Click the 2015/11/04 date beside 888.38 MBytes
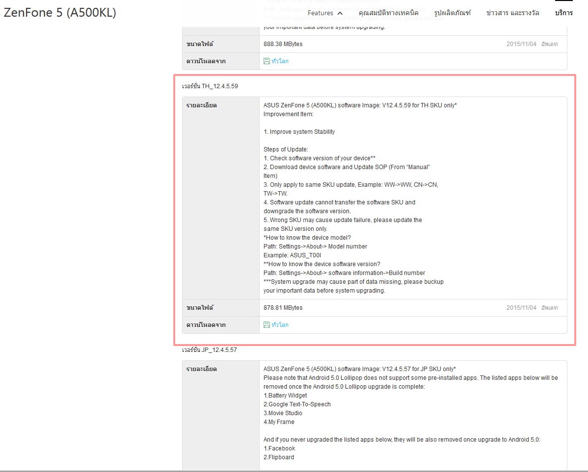The width and height of the screenshot is (588, 472). click(521, 44)
